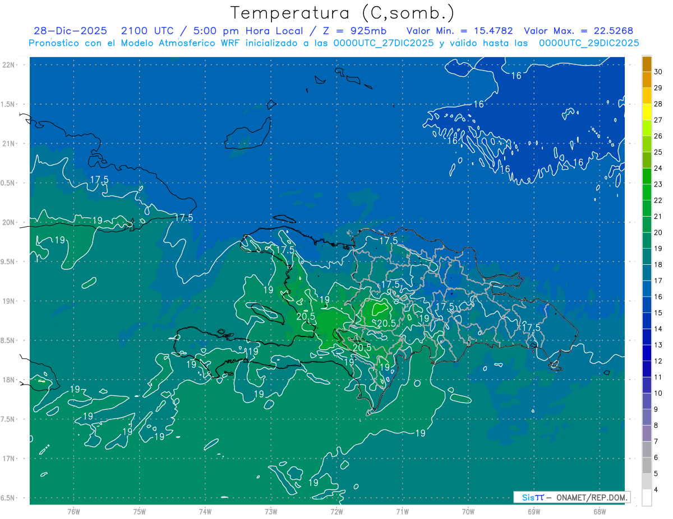Click the '72W' longitude axis label
This screenshot has height=519, width=673.
click(336, 511)
